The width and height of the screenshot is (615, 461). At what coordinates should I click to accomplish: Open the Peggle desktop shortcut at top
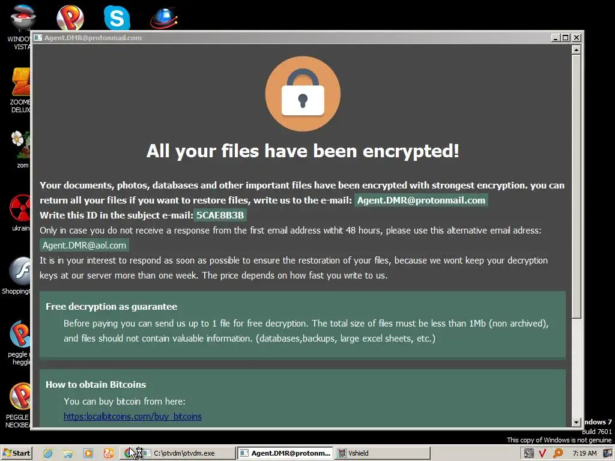[x=70, y=17]
